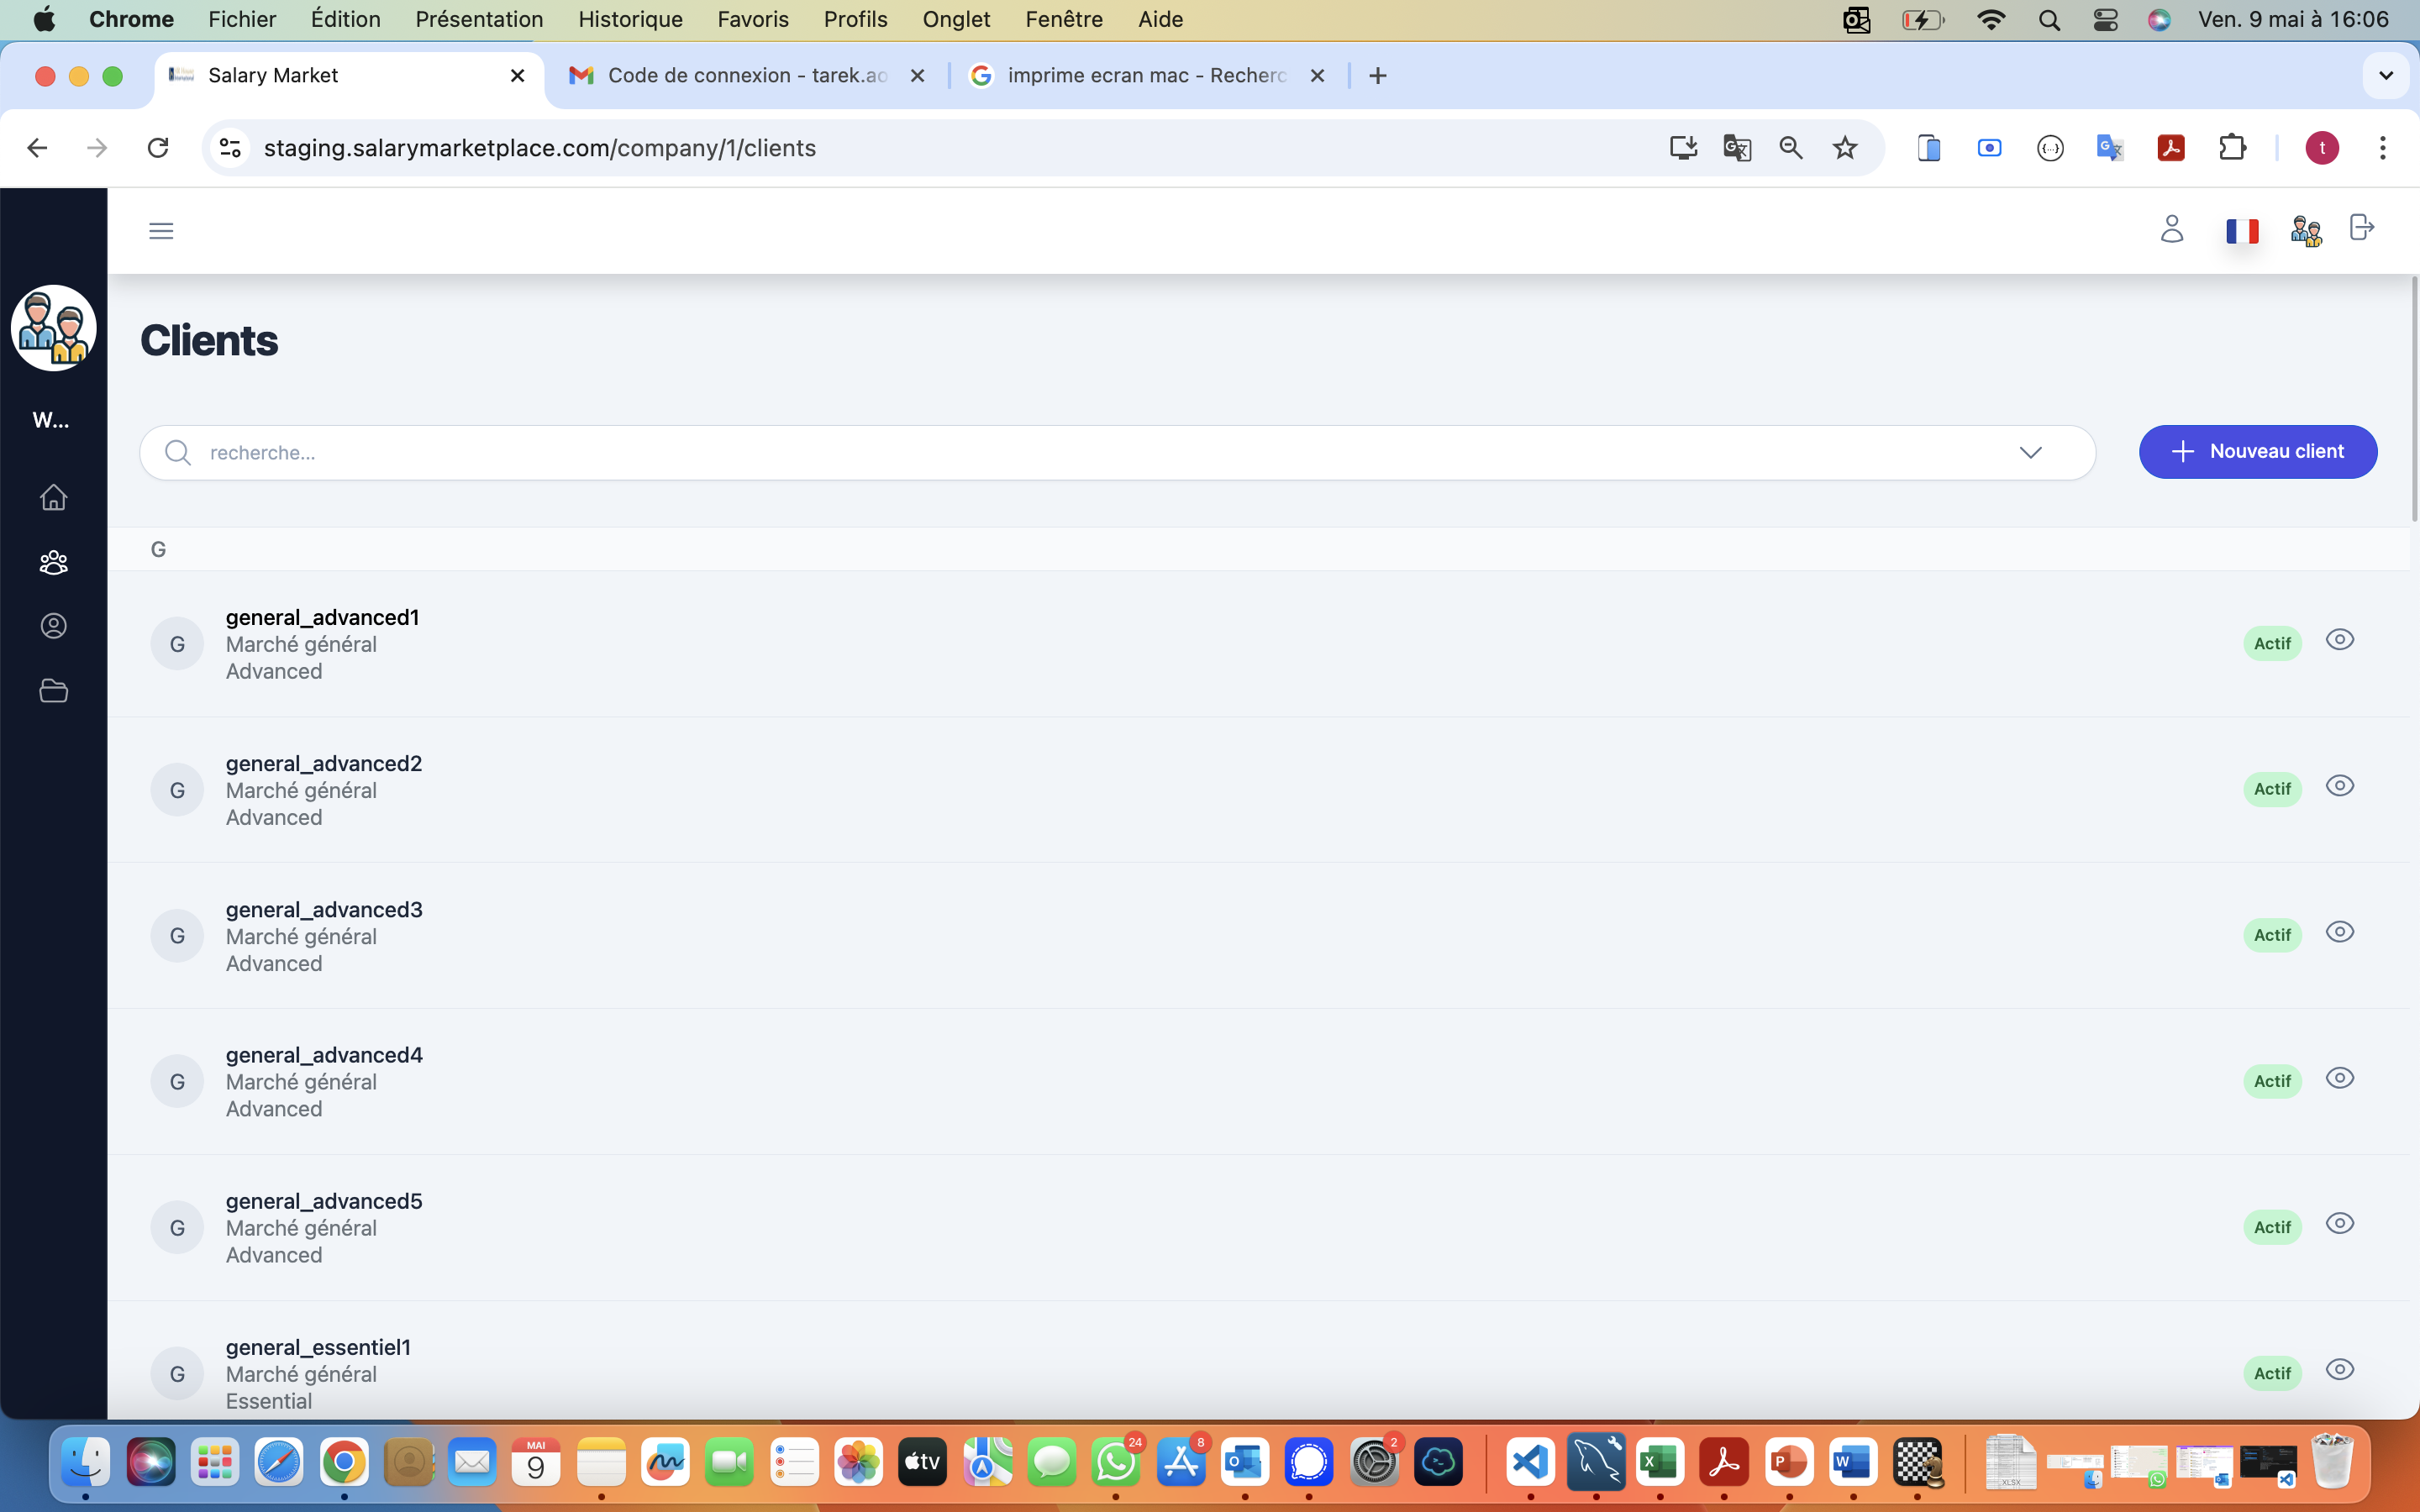Screen dimensions: 2420x1512
Task: Open the general_advanced2 client name
Action: [x=323, y=763]
